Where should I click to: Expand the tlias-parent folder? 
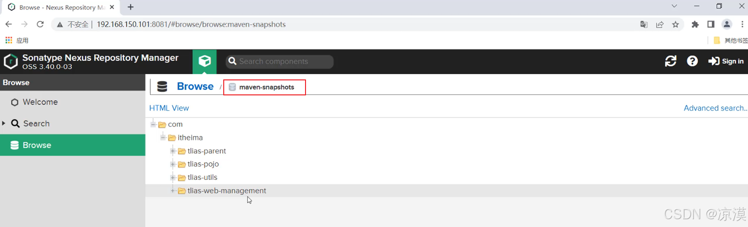click(x=173, y=151)
